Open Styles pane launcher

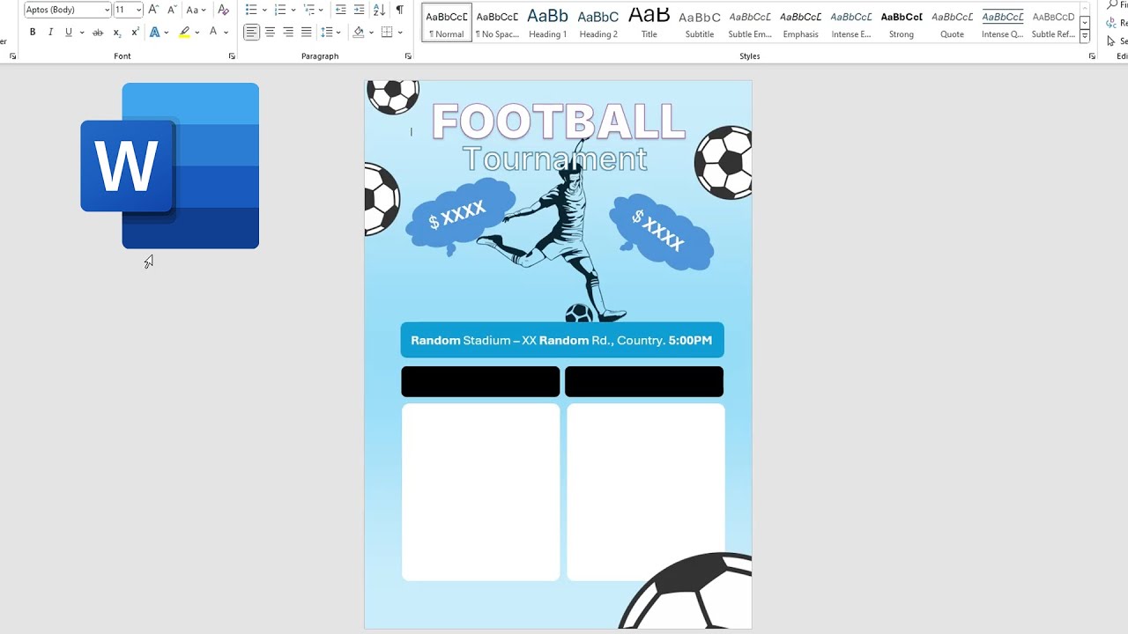pos(1092,56)
